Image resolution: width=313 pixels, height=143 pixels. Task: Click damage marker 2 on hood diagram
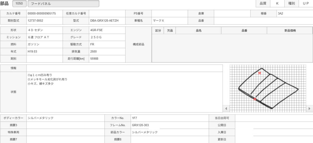click(255, 99)
